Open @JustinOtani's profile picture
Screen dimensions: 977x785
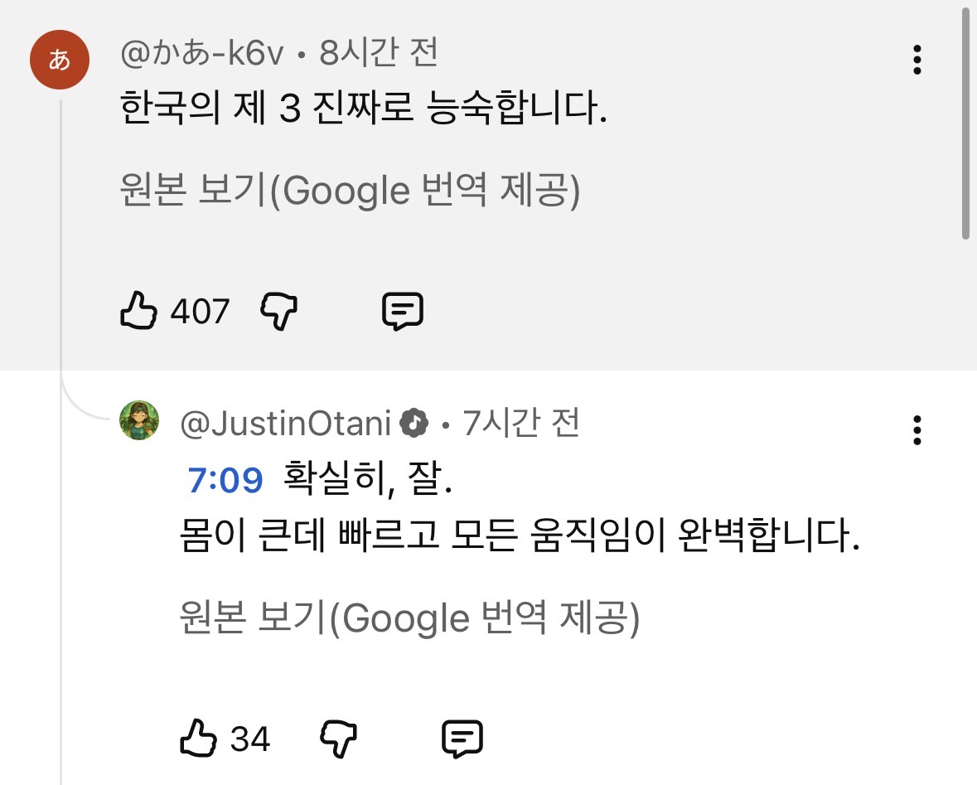click(139, 420)
